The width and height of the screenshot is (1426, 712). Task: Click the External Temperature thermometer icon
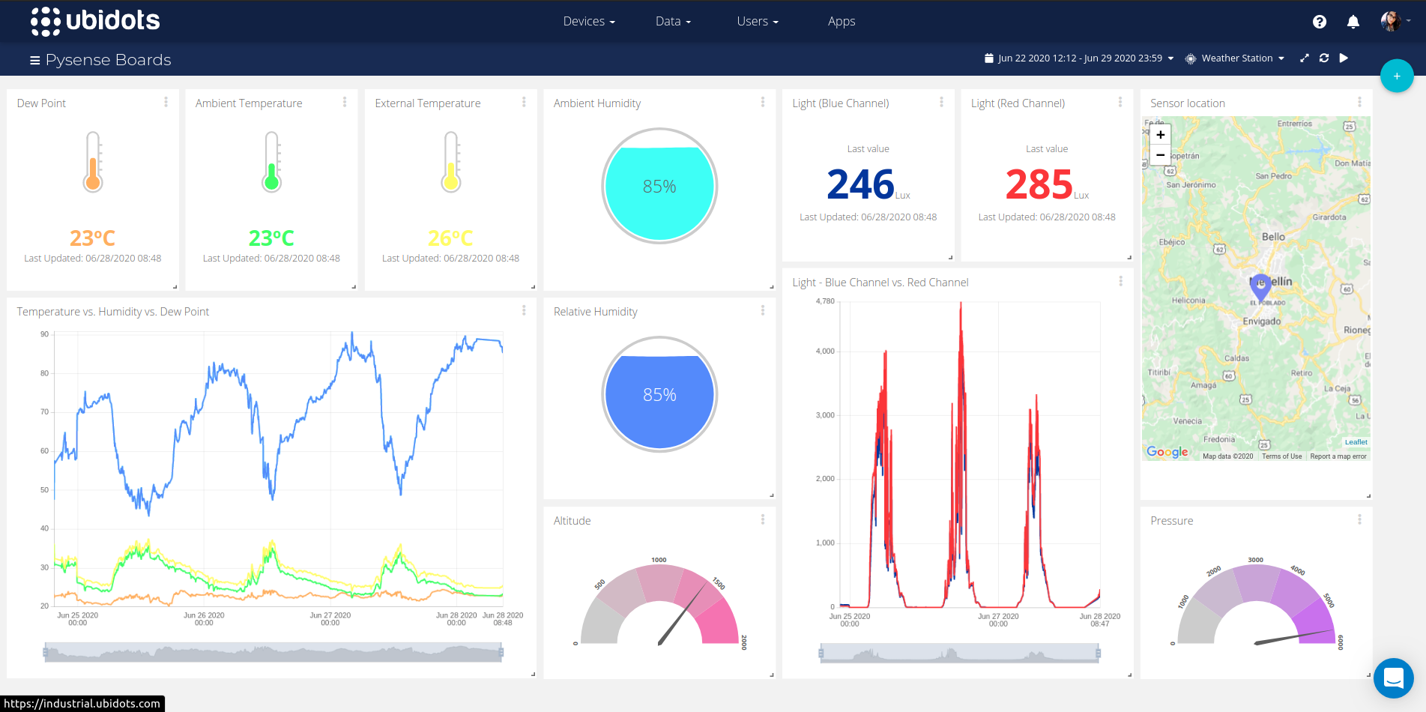coord(451,162)
